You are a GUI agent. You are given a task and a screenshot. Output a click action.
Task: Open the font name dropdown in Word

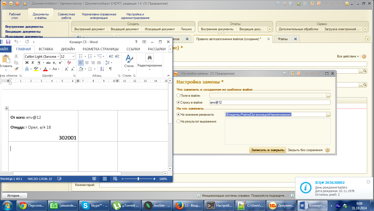pyautogui.click(x=58, y=56)
